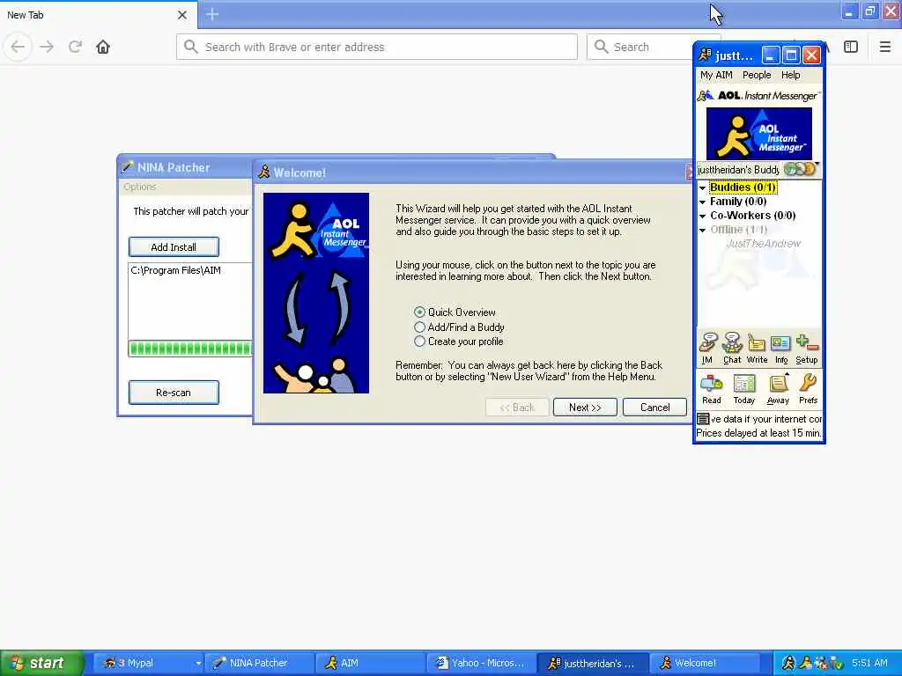Click the Buddies (0/1) group label

pos(743,187)
